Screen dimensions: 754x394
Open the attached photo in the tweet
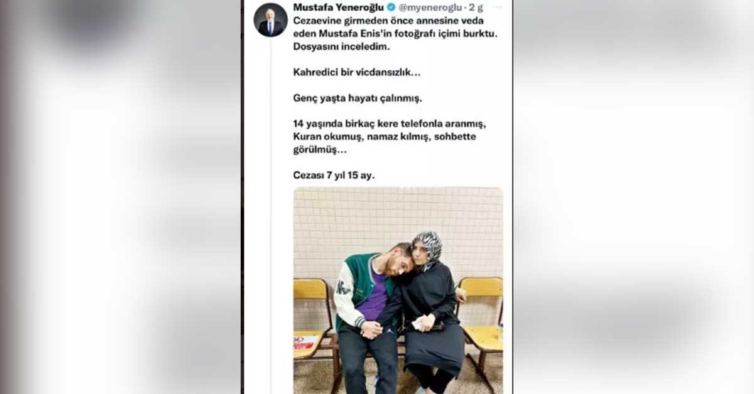[398, 290]
